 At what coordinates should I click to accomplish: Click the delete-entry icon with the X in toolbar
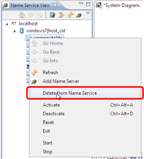pyautogui.click(x=53, y=15)
